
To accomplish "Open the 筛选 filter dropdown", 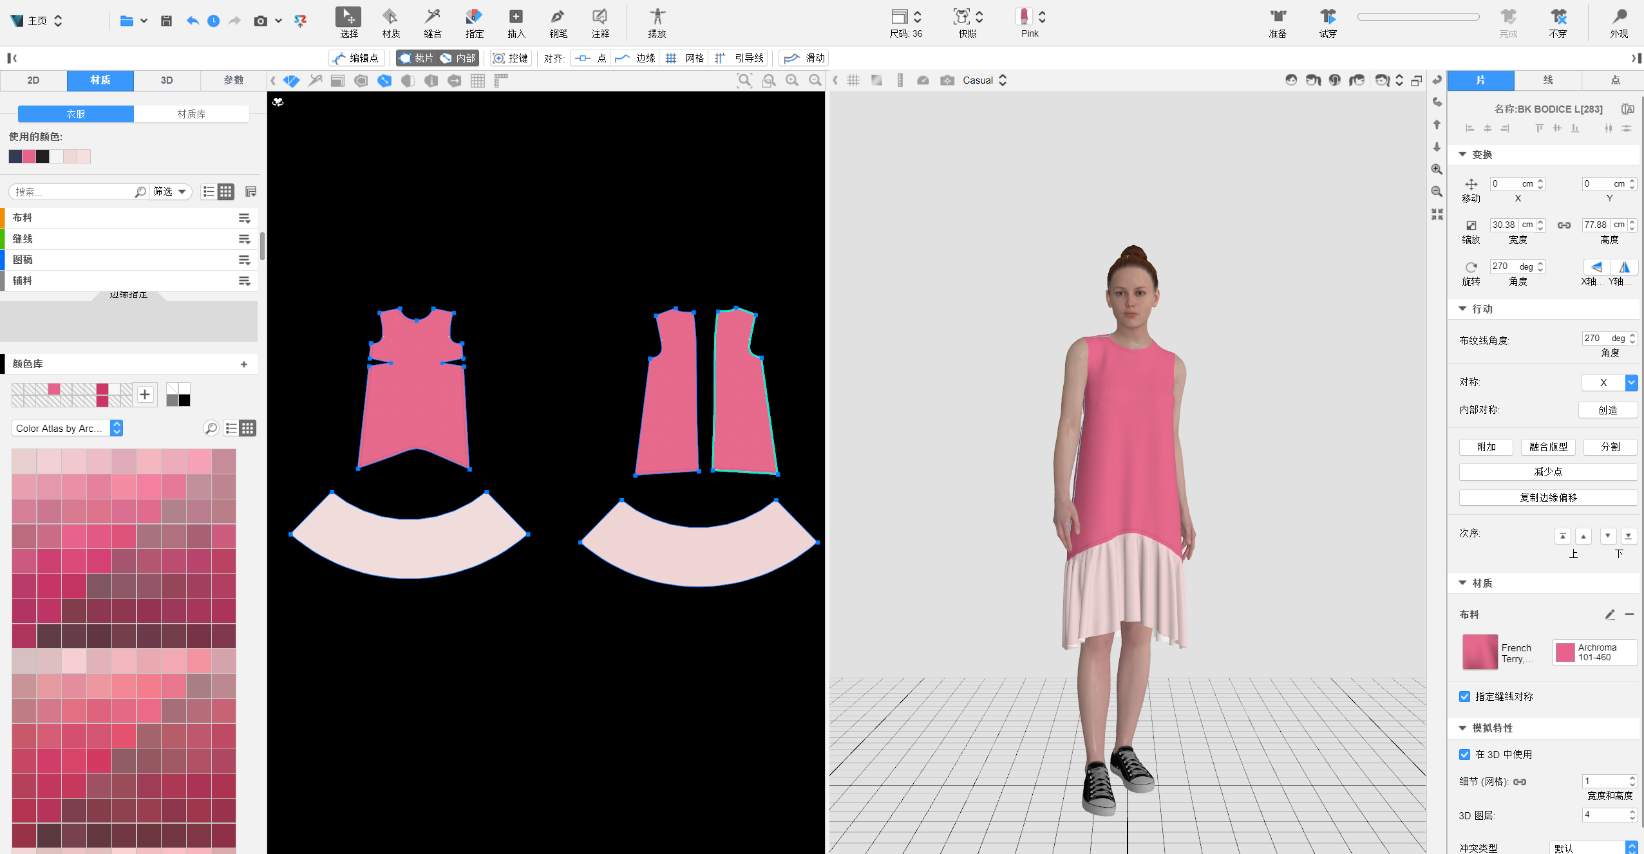I will [170, 192].
